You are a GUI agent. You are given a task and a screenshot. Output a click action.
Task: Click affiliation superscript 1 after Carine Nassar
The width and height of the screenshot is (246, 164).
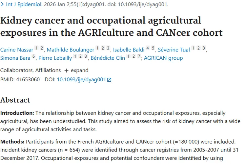click(37, 49)
